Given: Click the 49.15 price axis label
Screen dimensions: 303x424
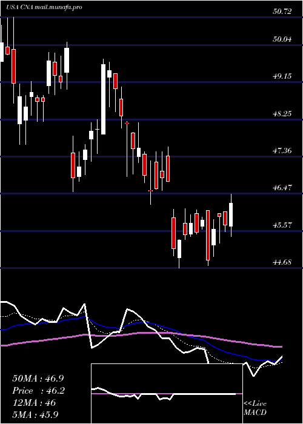Looking at the screenshot, I should point(282,76).
